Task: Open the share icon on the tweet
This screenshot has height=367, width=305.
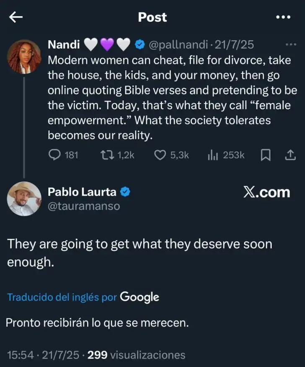Action: click(x=290, y=155)
